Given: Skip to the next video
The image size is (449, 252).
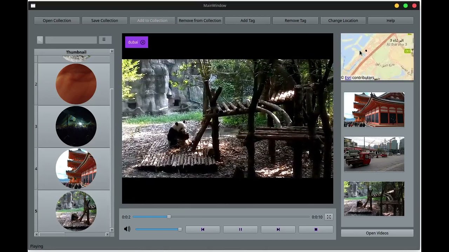Looking at the screenshot, I should [278, 230].
